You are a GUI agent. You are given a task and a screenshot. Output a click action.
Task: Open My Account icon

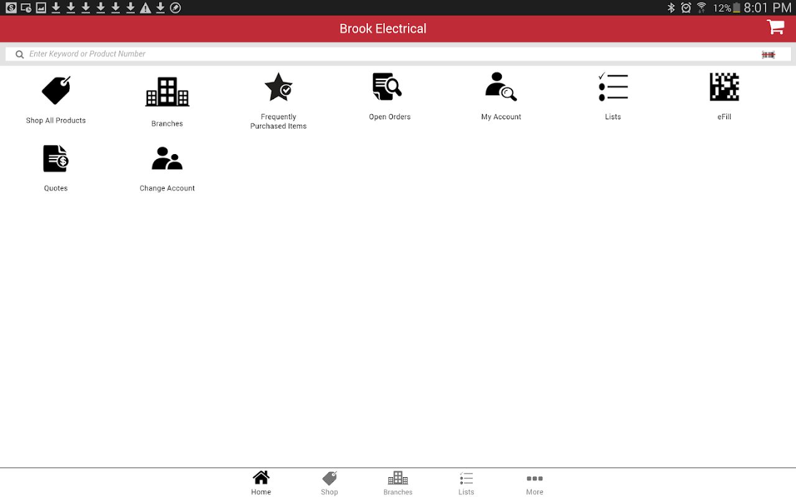(x=501, y=86)
